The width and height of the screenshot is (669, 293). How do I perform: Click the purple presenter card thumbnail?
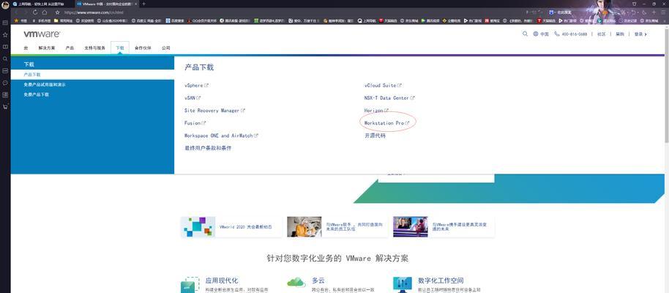click(410, 227)
